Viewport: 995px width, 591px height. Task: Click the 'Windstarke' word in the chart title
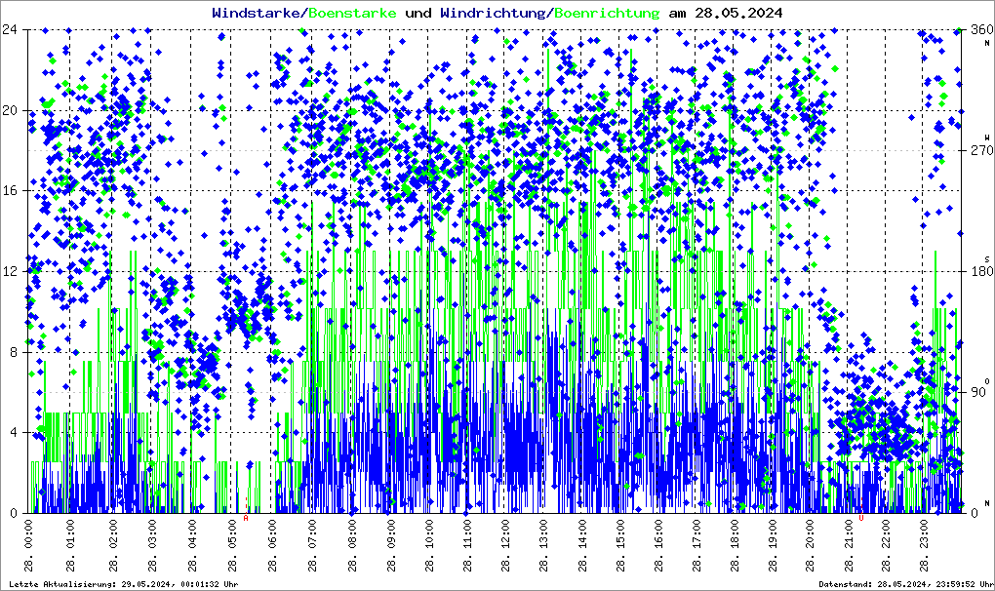tap(256, 13)
